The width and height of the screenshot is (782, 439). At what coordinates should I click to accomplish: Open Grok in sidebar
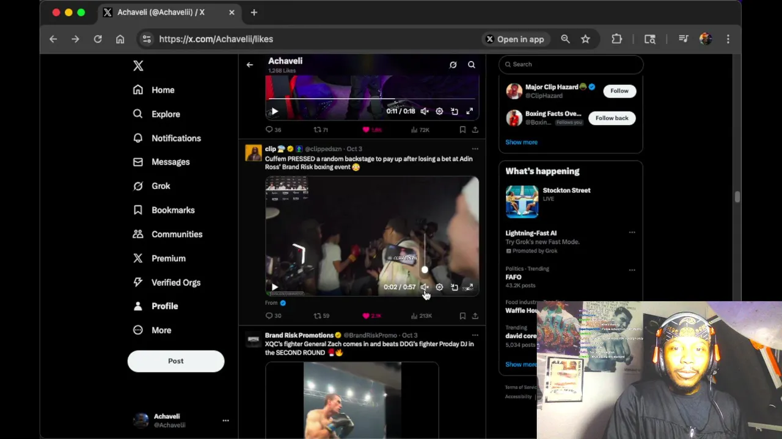coord(152,186)
